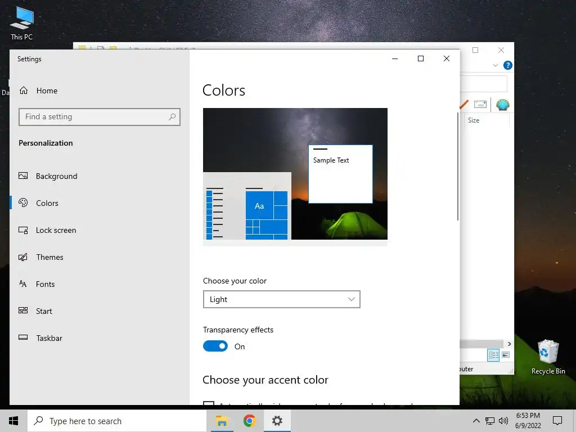Click the Fonts icon in sidebar

22,283
